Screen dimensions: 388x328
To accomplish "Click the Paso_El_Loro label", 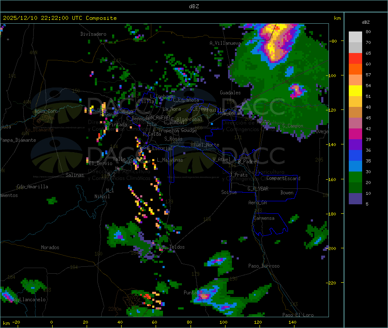I will pos(298,315).
